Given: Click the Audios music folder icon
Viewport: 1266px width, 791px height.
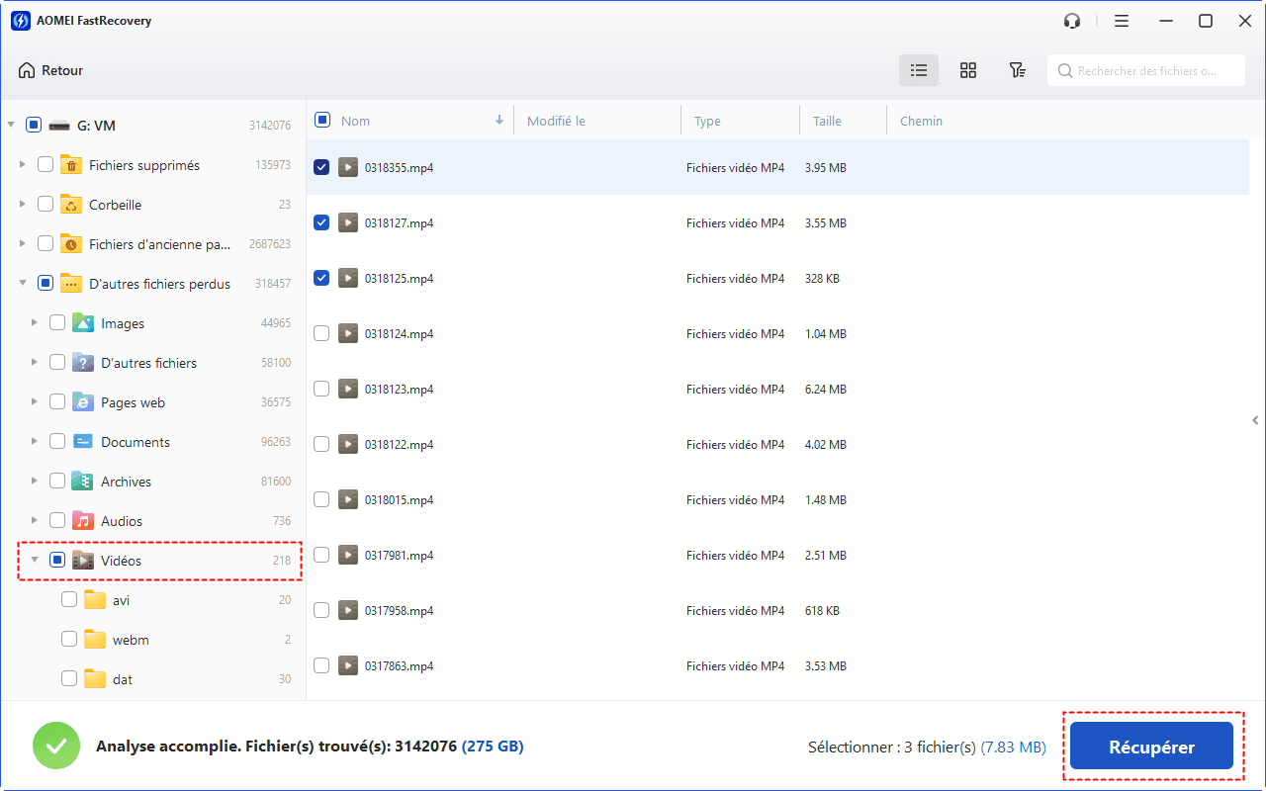Looking at the screenshot, I should tap(83, 521).
